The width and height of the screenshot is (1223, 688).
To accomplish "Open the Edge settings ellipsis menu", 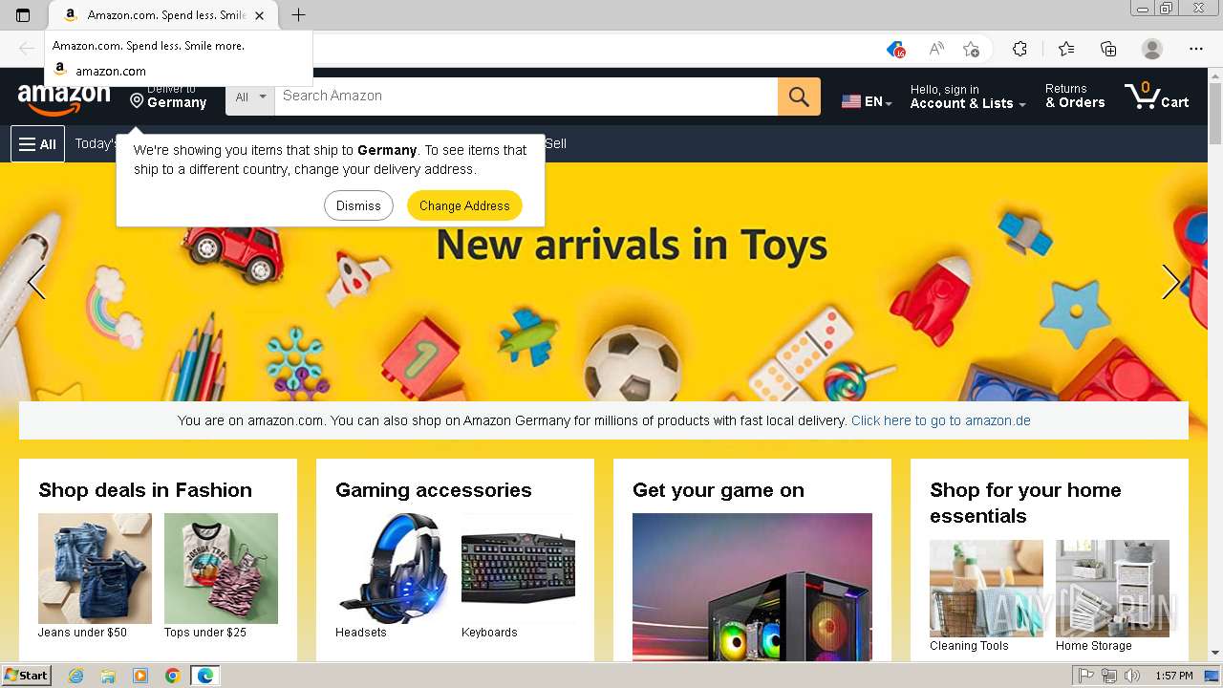I will pos(1196,49).
